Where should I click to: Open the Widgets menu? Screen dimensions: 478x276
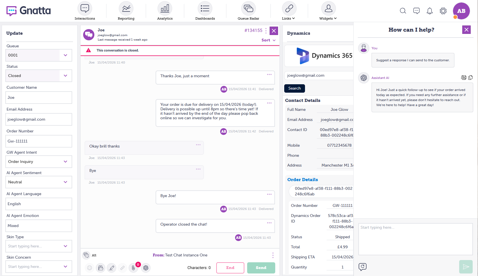coord(328,11)
